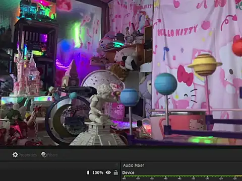Image resolution: width=242 pixels, height=181 pixels.
Task: Toggle the source lock icon
Action: coord(116,172)
